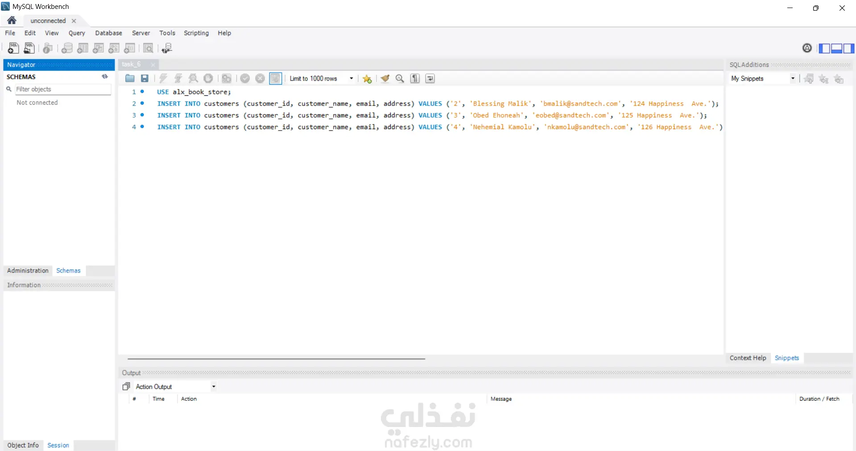Open a SQL script file in new tab
856x451 pixels.
pyautogui.click(x=29, y=48)
